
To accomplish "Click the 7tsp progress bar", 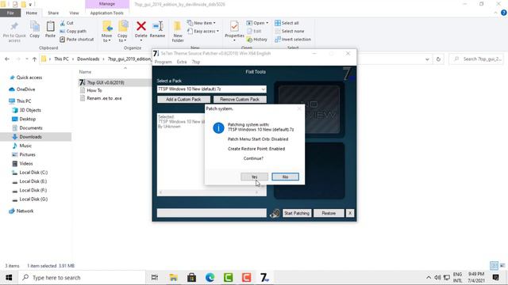I will click(212, 213).
